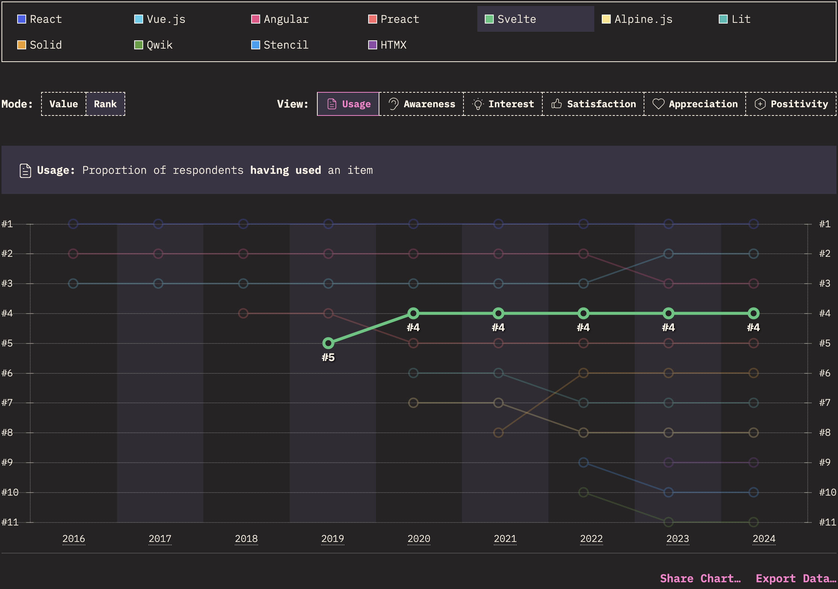Click the HTMX purple color swatch
Viewport: 838px width, 589px height.
373,45
